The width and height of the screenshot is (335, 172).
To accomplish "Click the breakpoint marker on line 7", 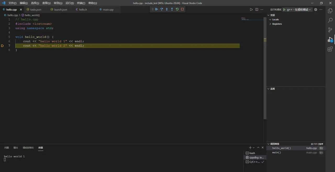I will coord(2,45).
